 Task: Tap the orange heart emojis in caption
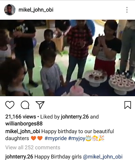37,138
